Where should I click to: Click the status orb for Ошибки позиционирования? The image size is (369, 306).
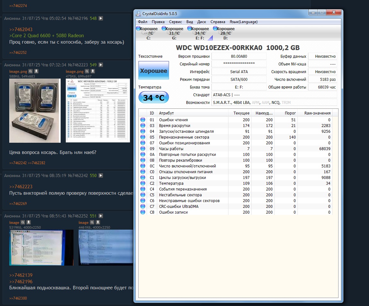143,143
